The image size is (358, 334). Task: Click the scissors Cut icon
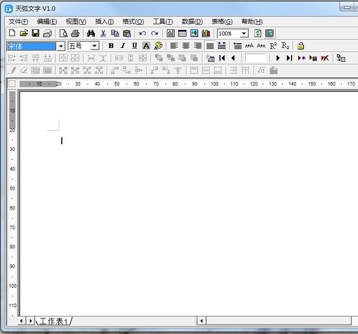[103, 34]
